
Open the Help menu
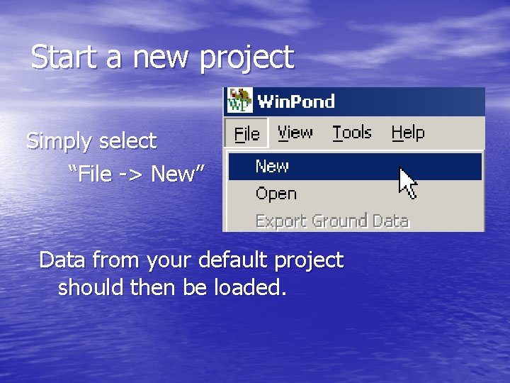[x=408, y=133]
